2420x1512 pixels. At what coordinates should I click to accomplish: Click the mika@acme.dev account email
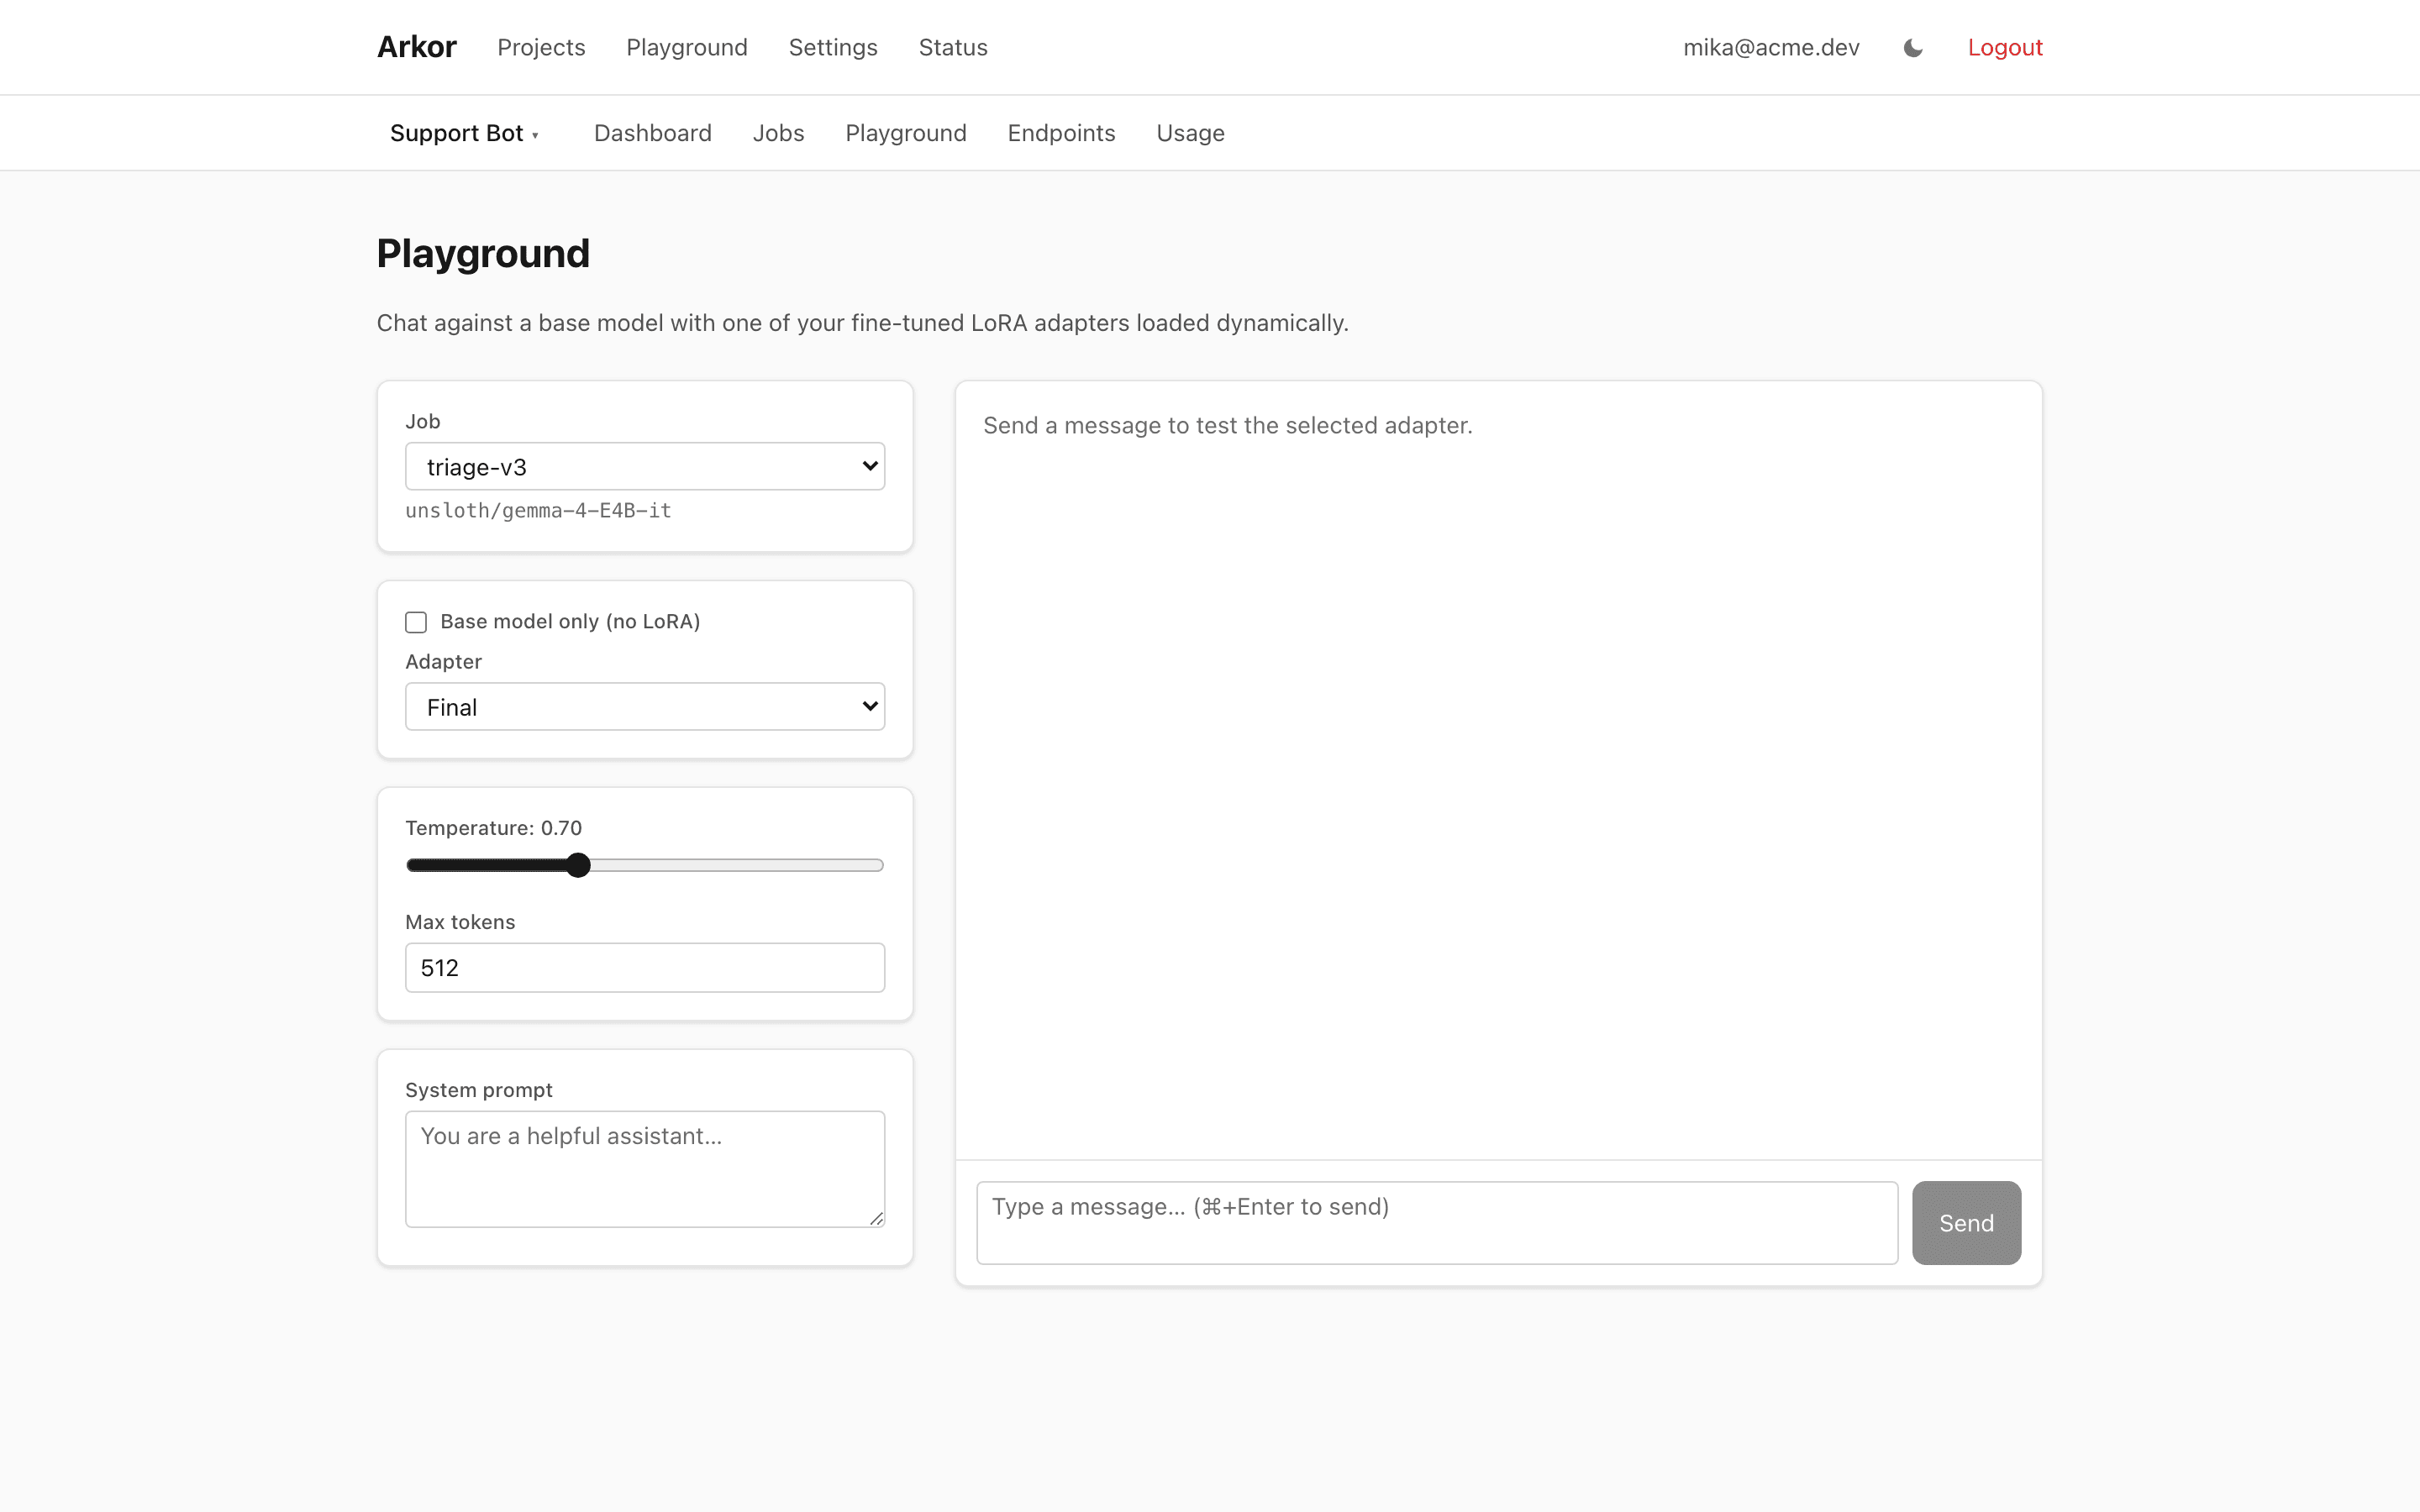[x=1771, y=47]
